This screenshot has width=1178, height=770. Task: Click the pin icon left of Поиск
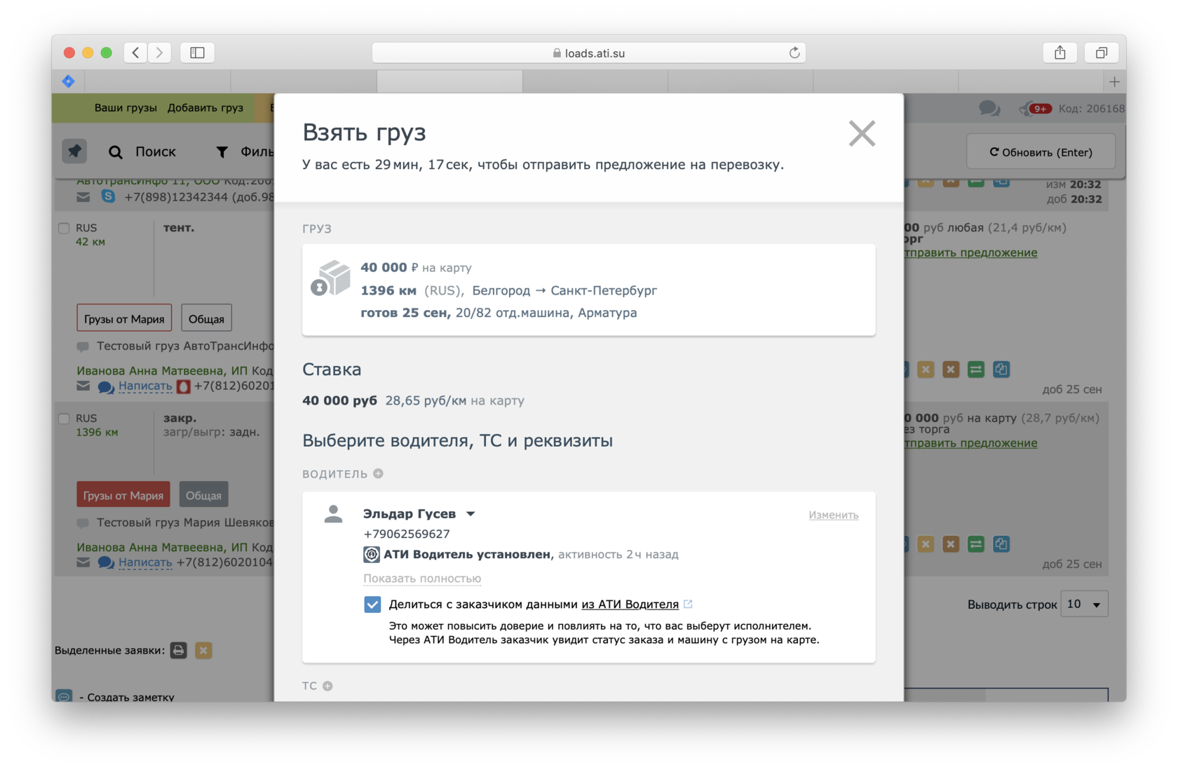click(74, 151)
